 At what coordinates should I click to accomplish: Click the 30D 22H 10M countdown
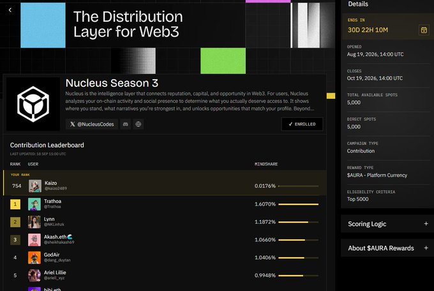368,30
